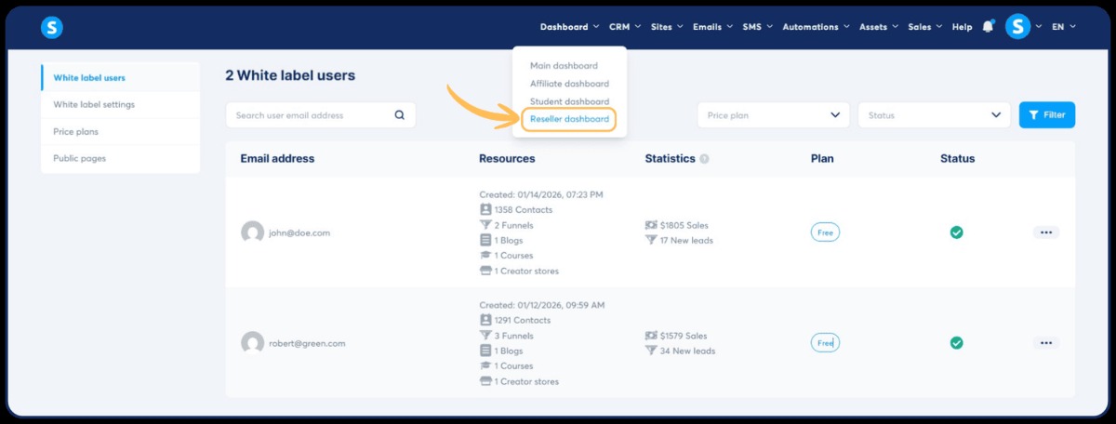
Task: Click the Help link in header
Action: (x=962, y=27)
